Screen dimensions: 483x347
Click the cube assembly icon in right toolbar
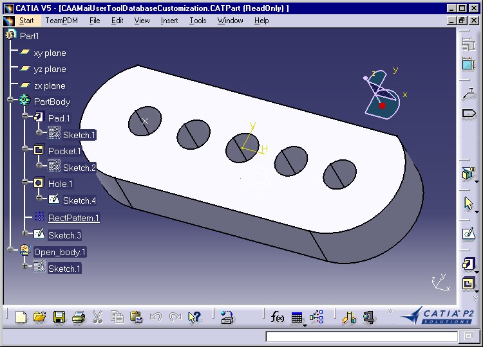pyautogui.click(x=469, y=173)
